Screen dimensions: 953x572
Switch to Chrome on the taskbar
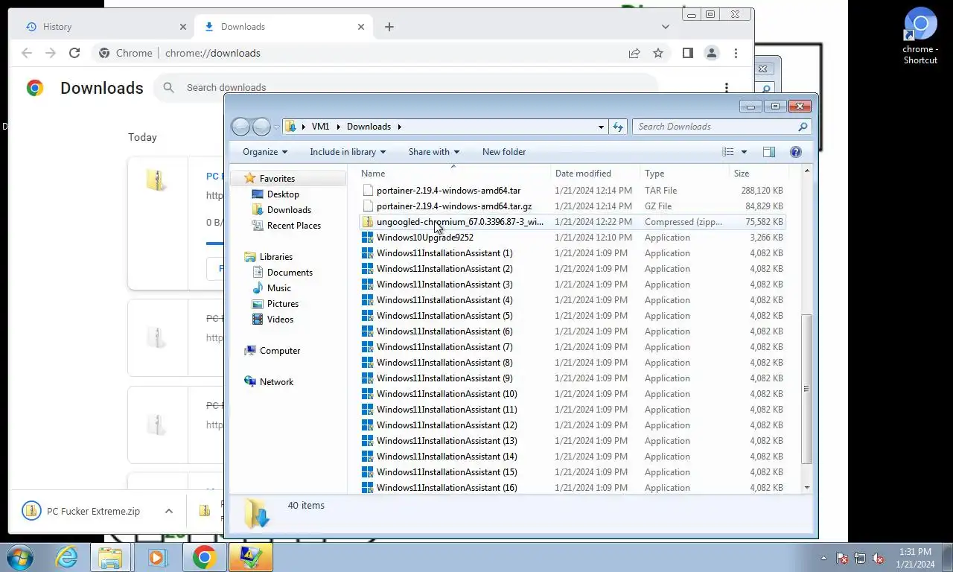point(204,557)
